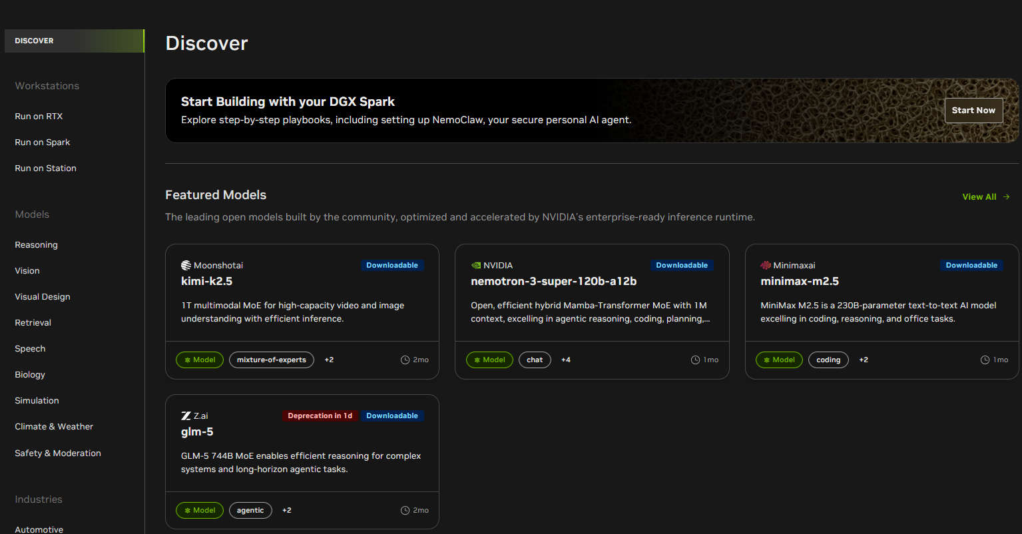This screenshot has height=534, width=1022.
Task: Click the Discover page title
Action: tap(206, 43)
